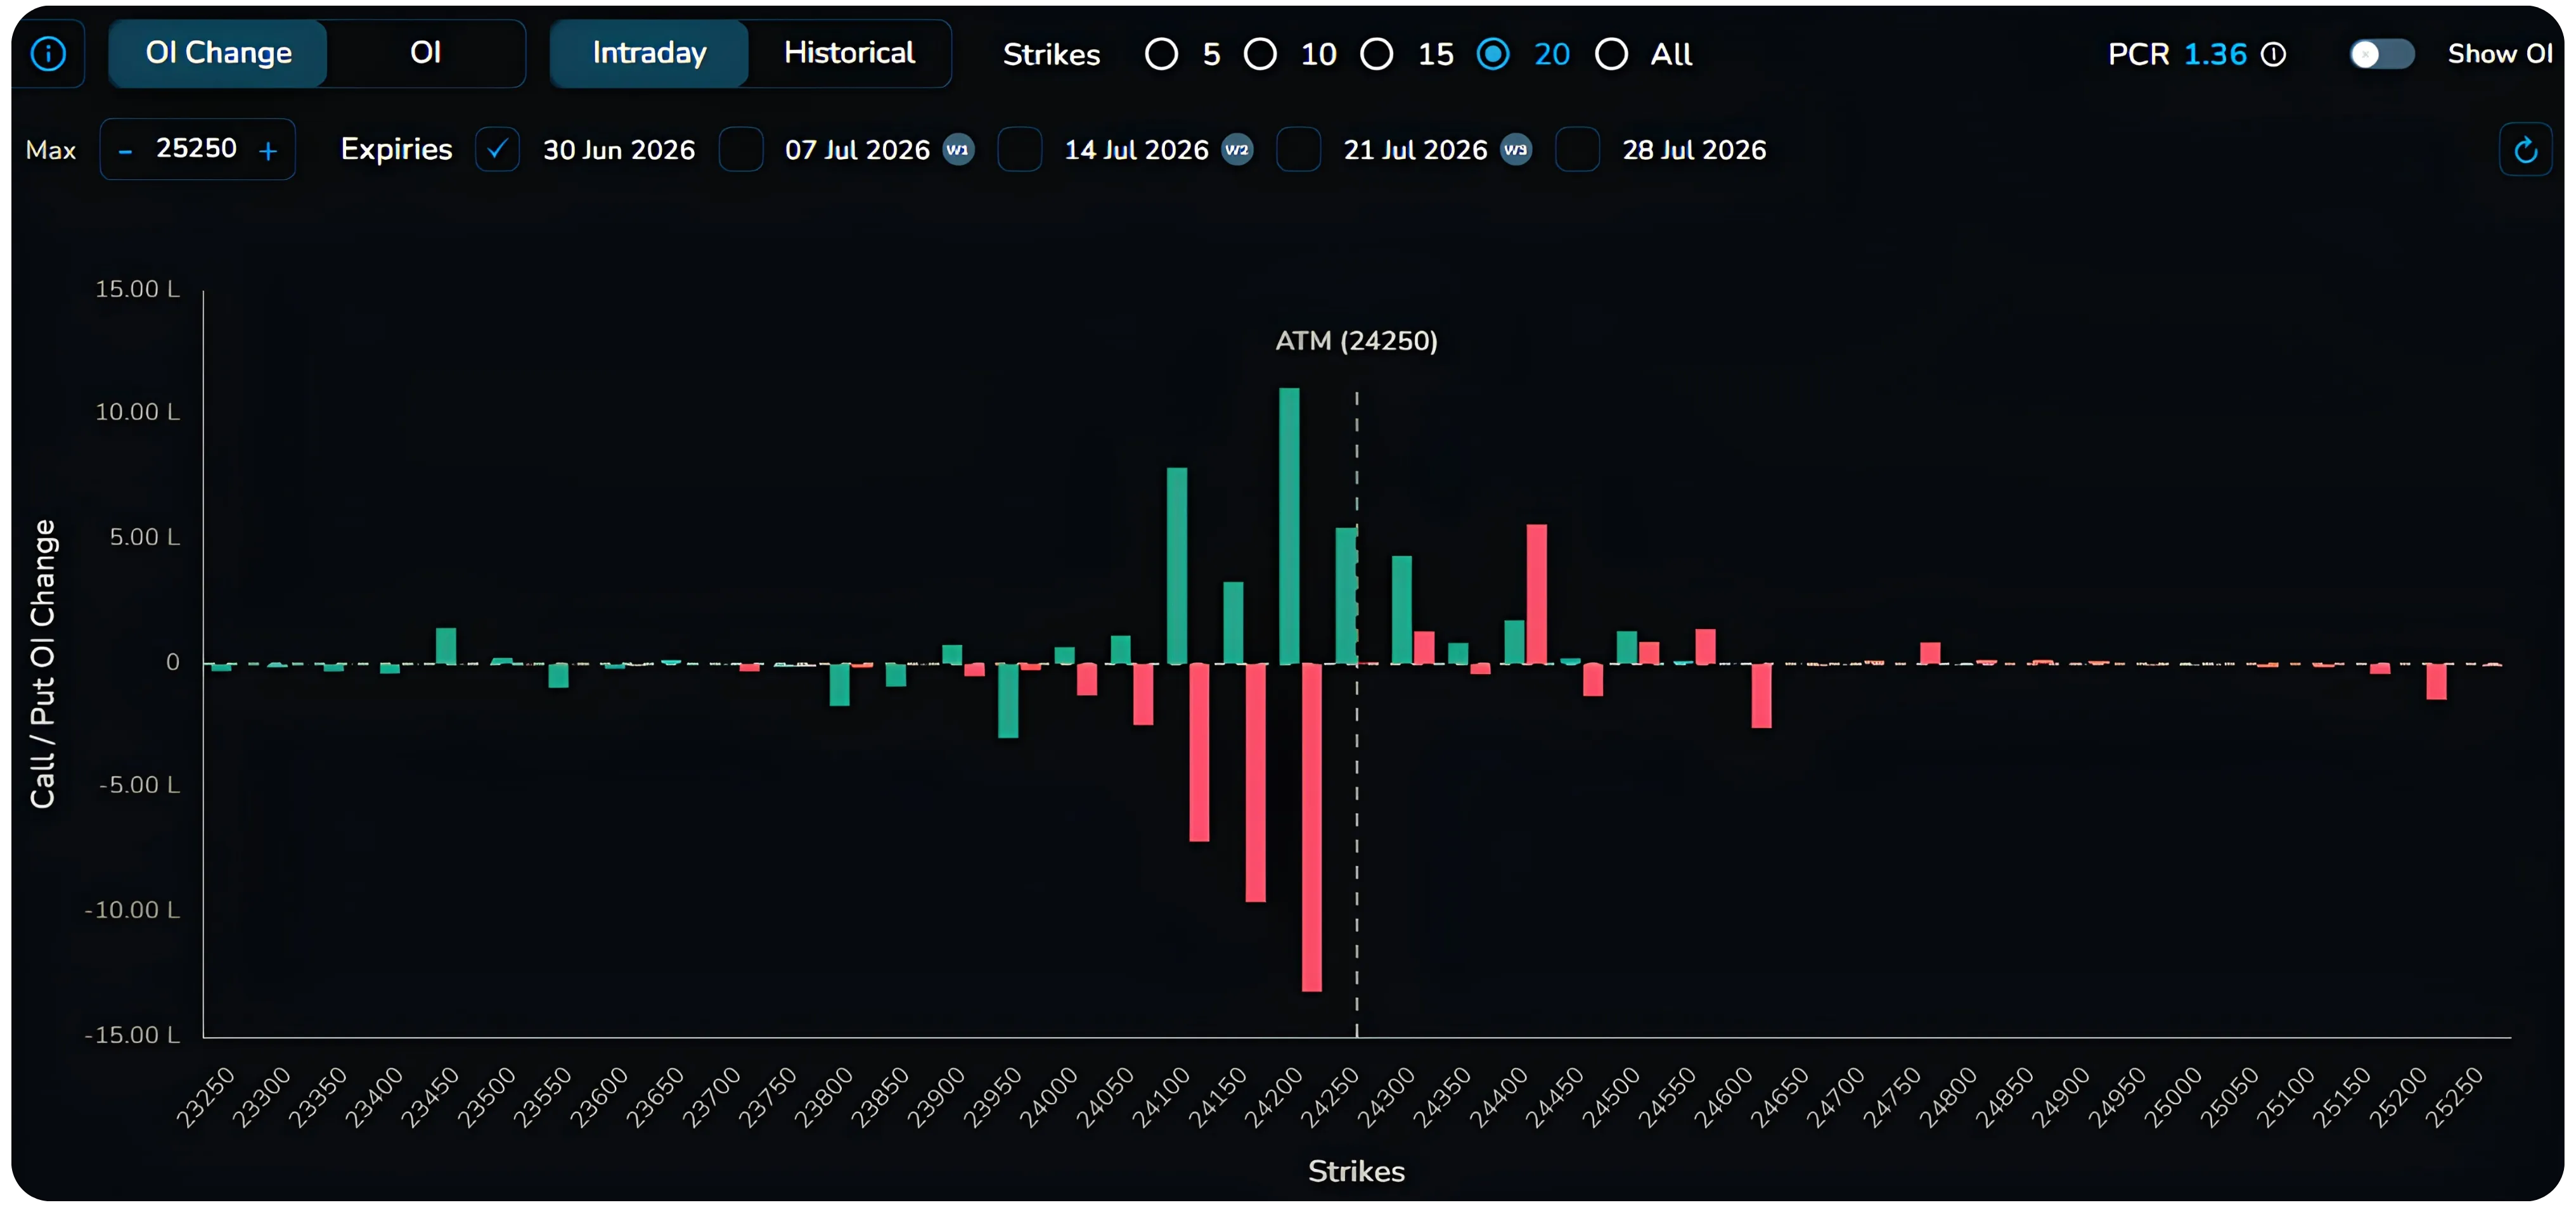
Task: Click the red bar at 25200
Action: [x=2436, y=682]
